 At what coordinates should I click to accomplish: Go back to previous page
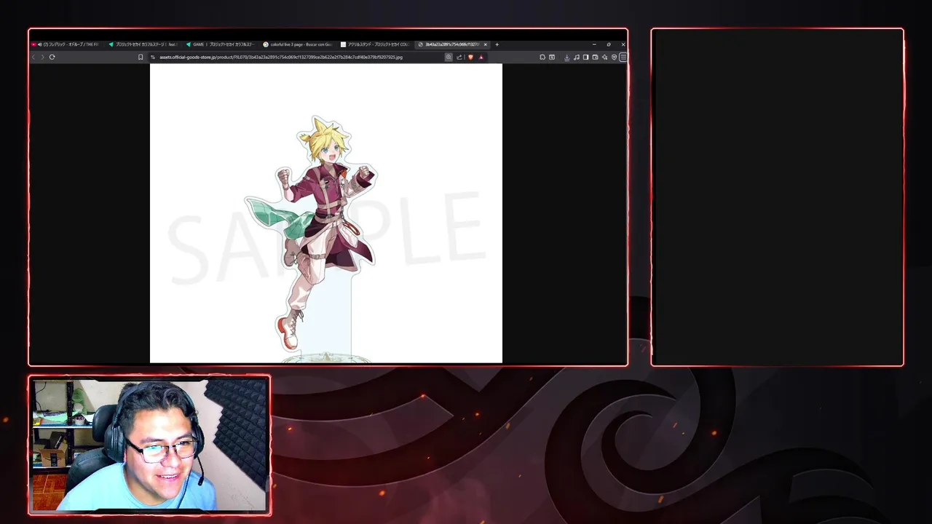pyautogui.click(x=33, y=57)
